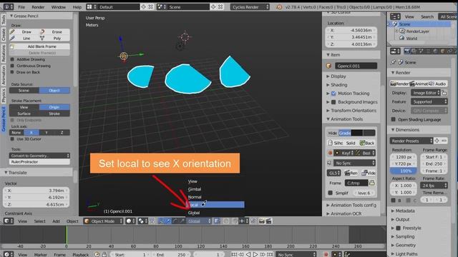This screenshot has width=458, height=257.
Task: Open the Object properties cube tab icon
Action: (x=442, y=51)
